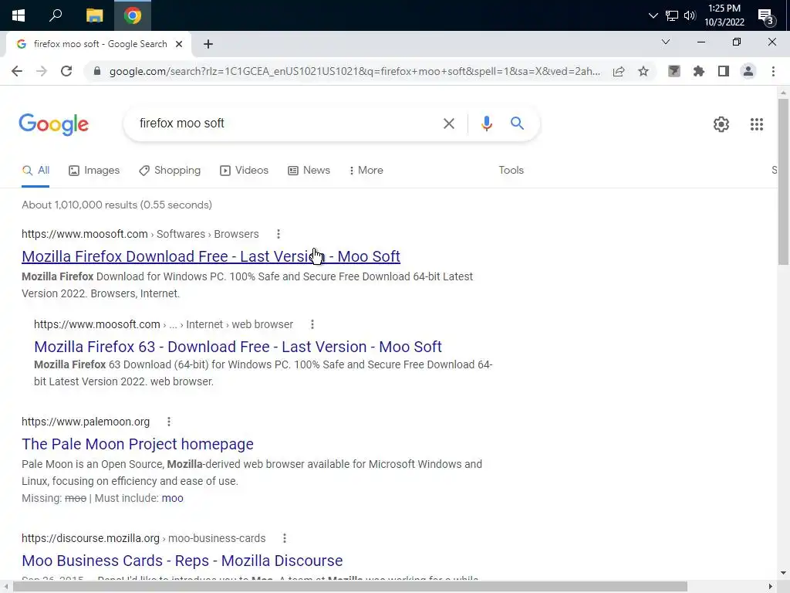Screen dimensions: 790x593
Task: Show hidden system tray icons
Action: [653, 15]
